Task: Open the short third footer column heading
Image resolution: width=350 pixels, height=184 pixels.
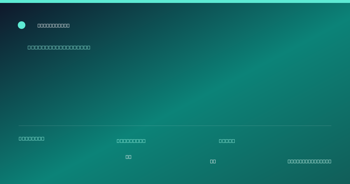Action: (227, 141)
